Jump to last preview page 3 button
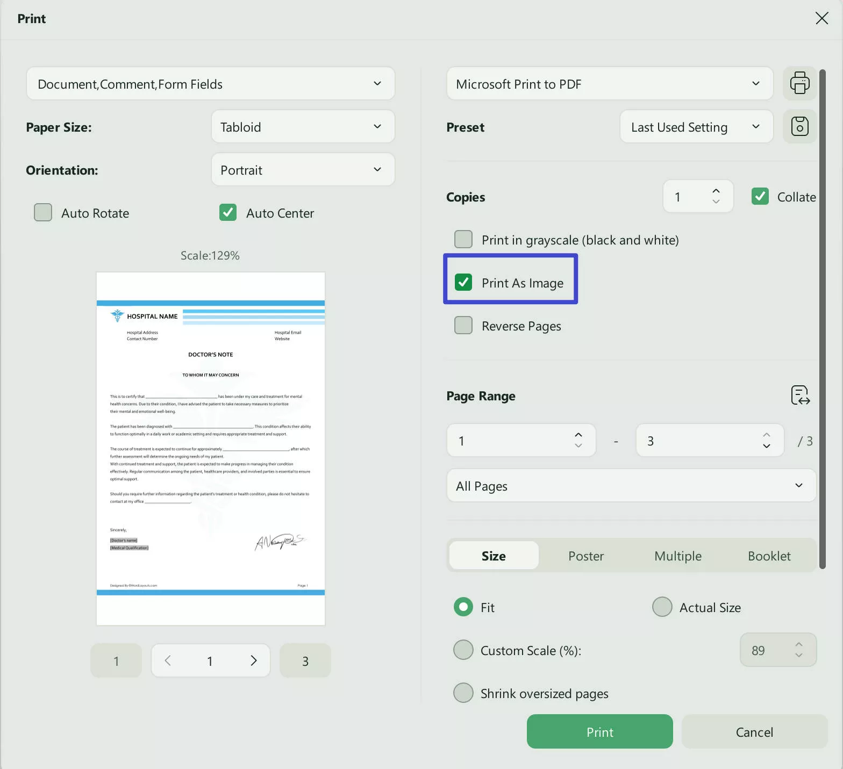 click(305, 660)
